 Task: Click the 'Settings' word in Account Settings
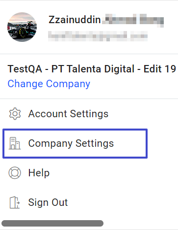click(89, 114)
